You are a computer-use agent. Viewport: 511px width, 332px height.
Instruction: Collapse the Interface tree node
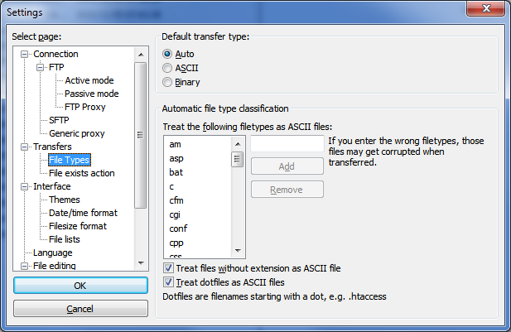pyautogui.click(x=25, y=186)
